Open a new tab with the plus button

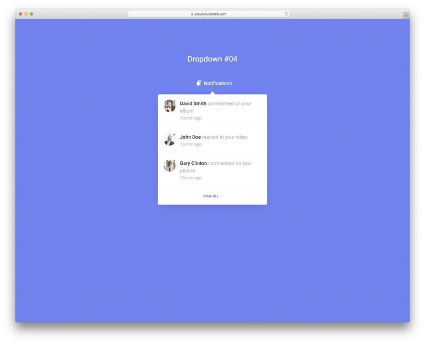(x=406, y=15)
